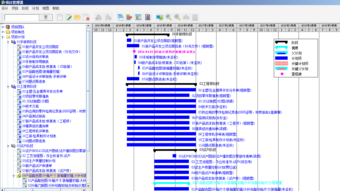The image size is (340, 191).
Task: Open the 计划 menu
Action: [35, 8]
